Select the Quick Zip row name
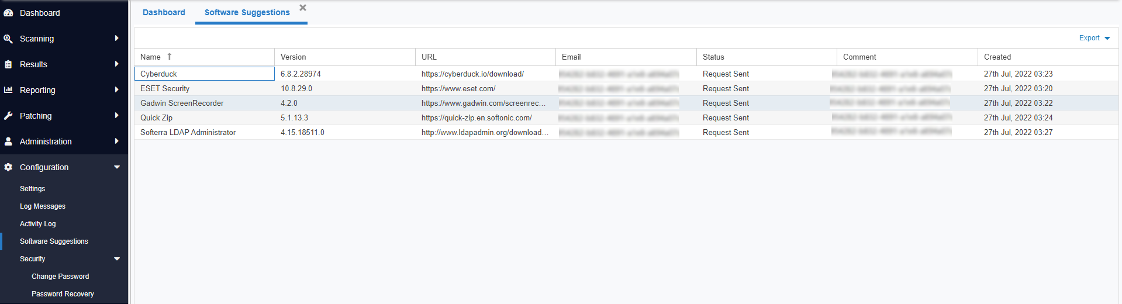 click(156, 118)
